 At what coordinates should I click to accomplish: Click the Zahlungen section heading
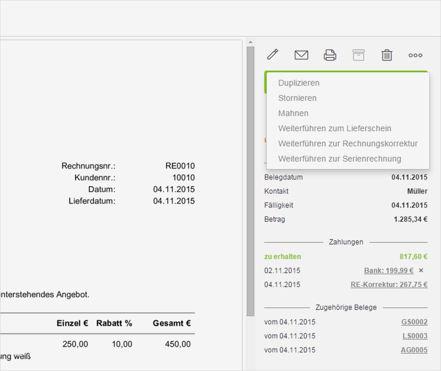point(346,242)
